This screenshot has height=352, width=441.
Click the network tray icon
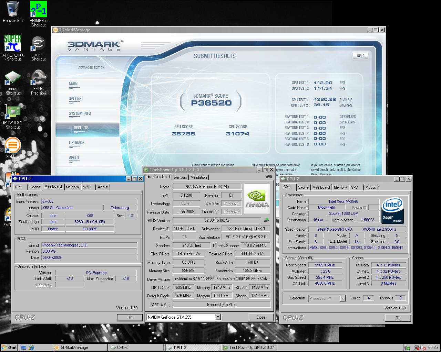(x=417, y=348)
